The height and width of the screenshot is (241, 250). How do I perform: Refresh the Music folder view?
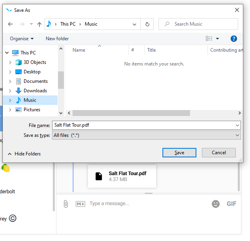pyautogui.click(x=147, y=24)
